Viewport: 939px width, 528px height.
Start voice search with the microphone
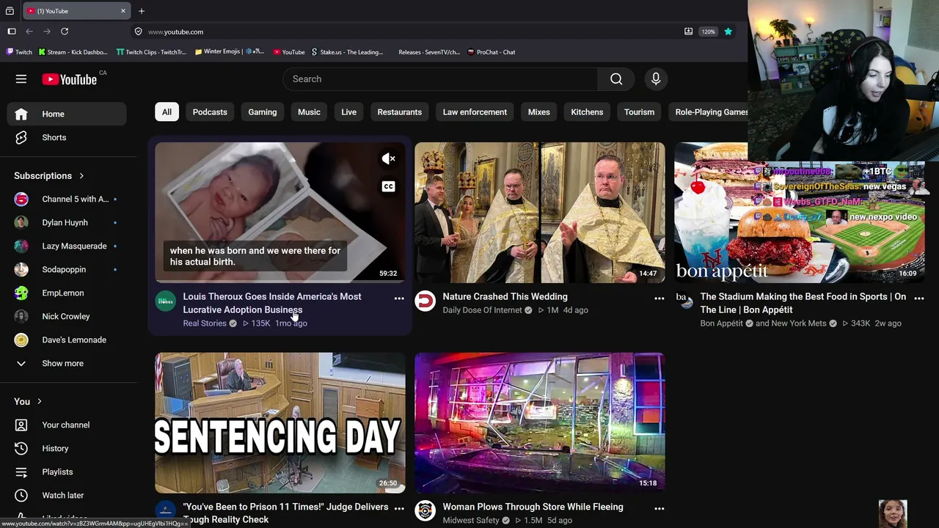(656, 79)
